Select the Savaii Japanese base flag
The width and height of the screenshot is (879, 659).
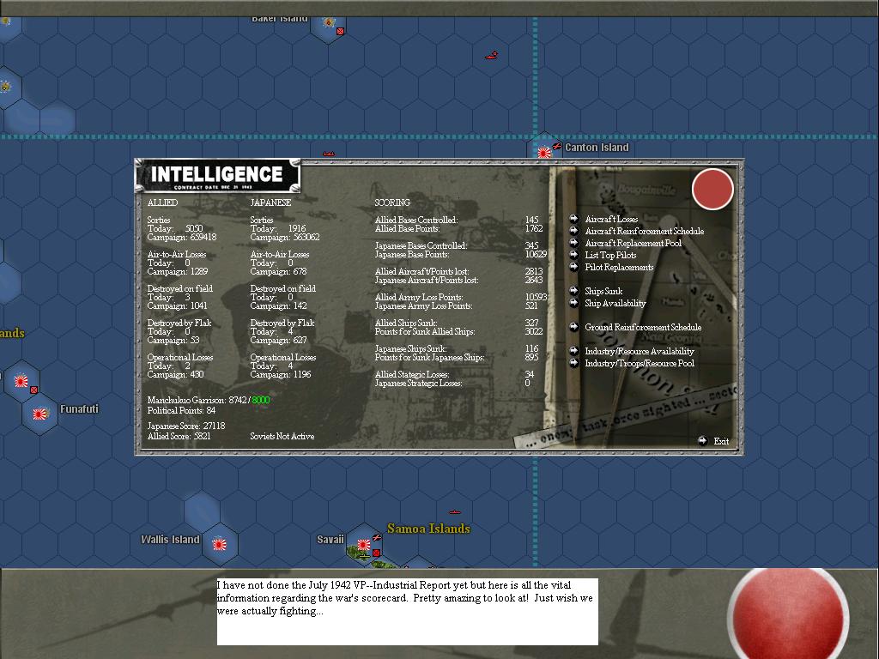[364, 545]
